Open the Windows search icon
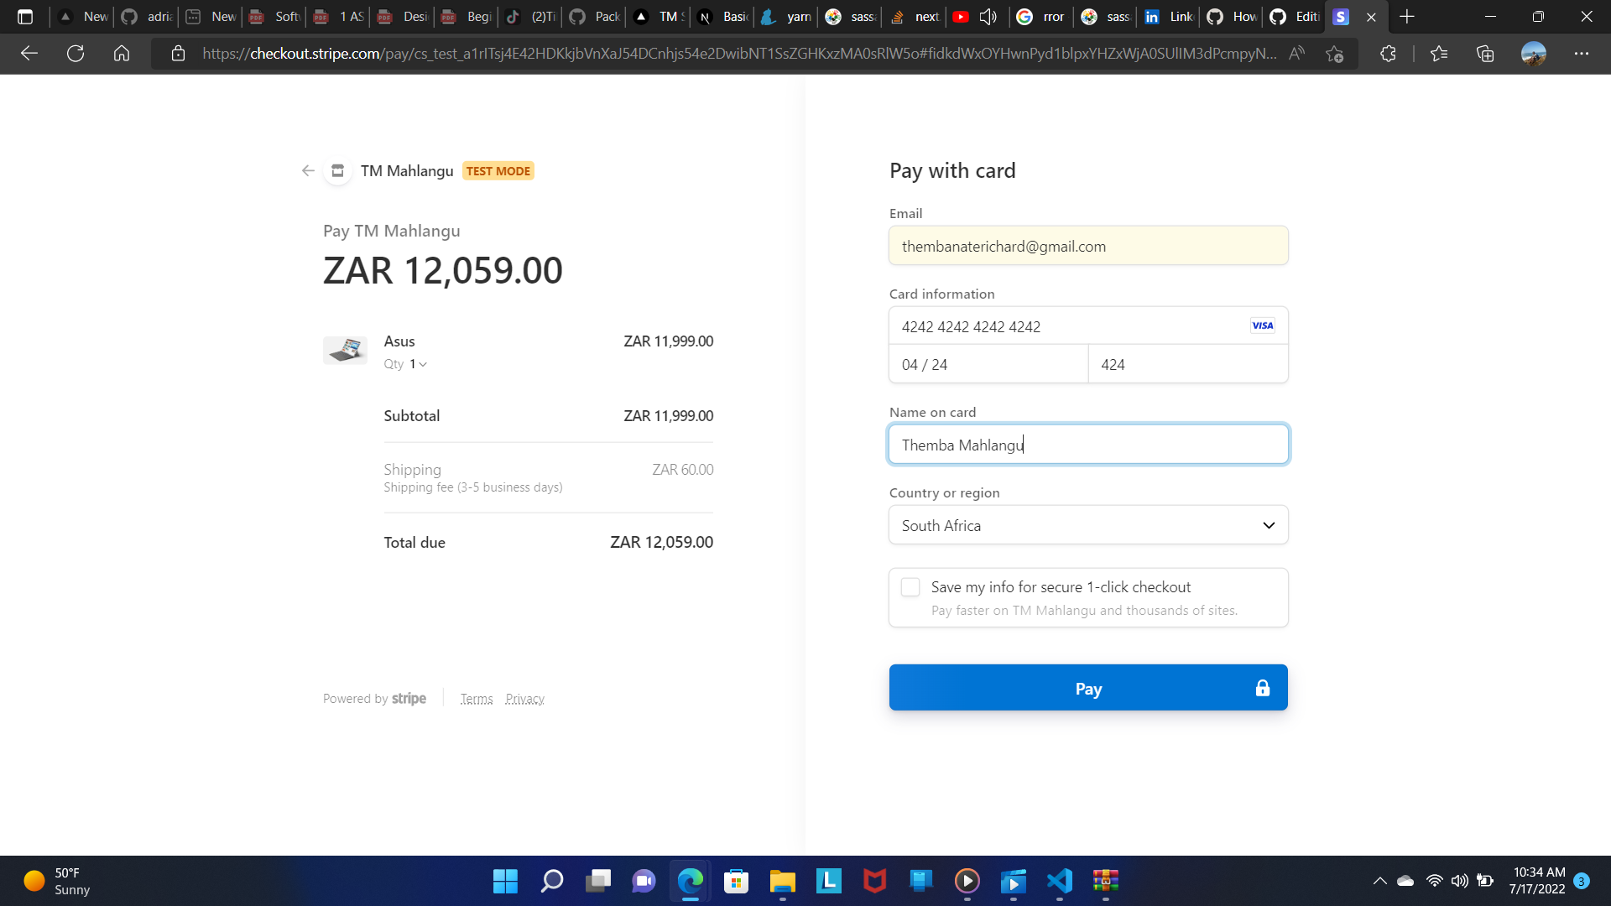This screenshot has width=1611, height=906. [551, 882]
